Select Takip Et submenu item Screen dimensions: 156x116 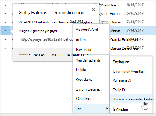point(131,90)
